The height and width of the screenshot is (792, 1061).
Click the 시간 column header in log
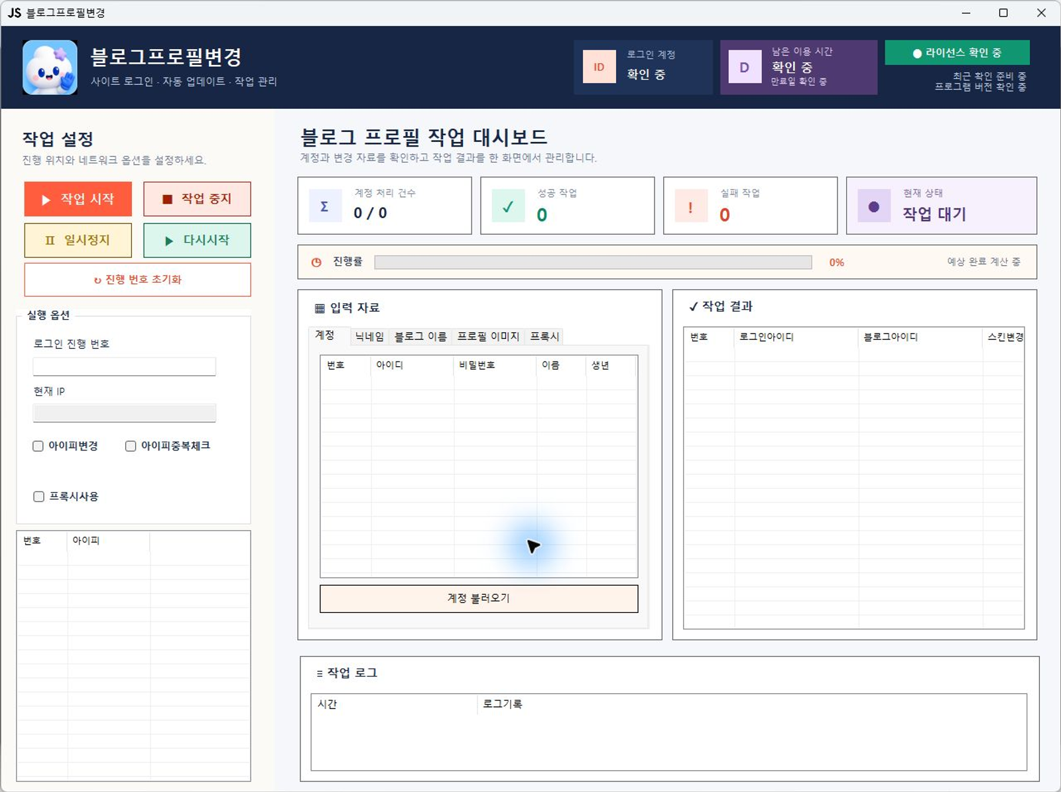click(394, 704)
